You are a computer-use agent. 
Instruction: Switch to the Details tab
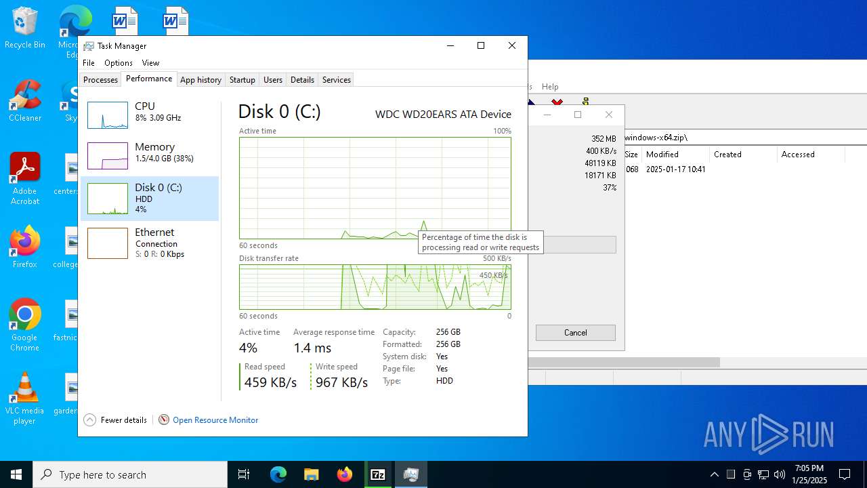click(x=302, y=80)
